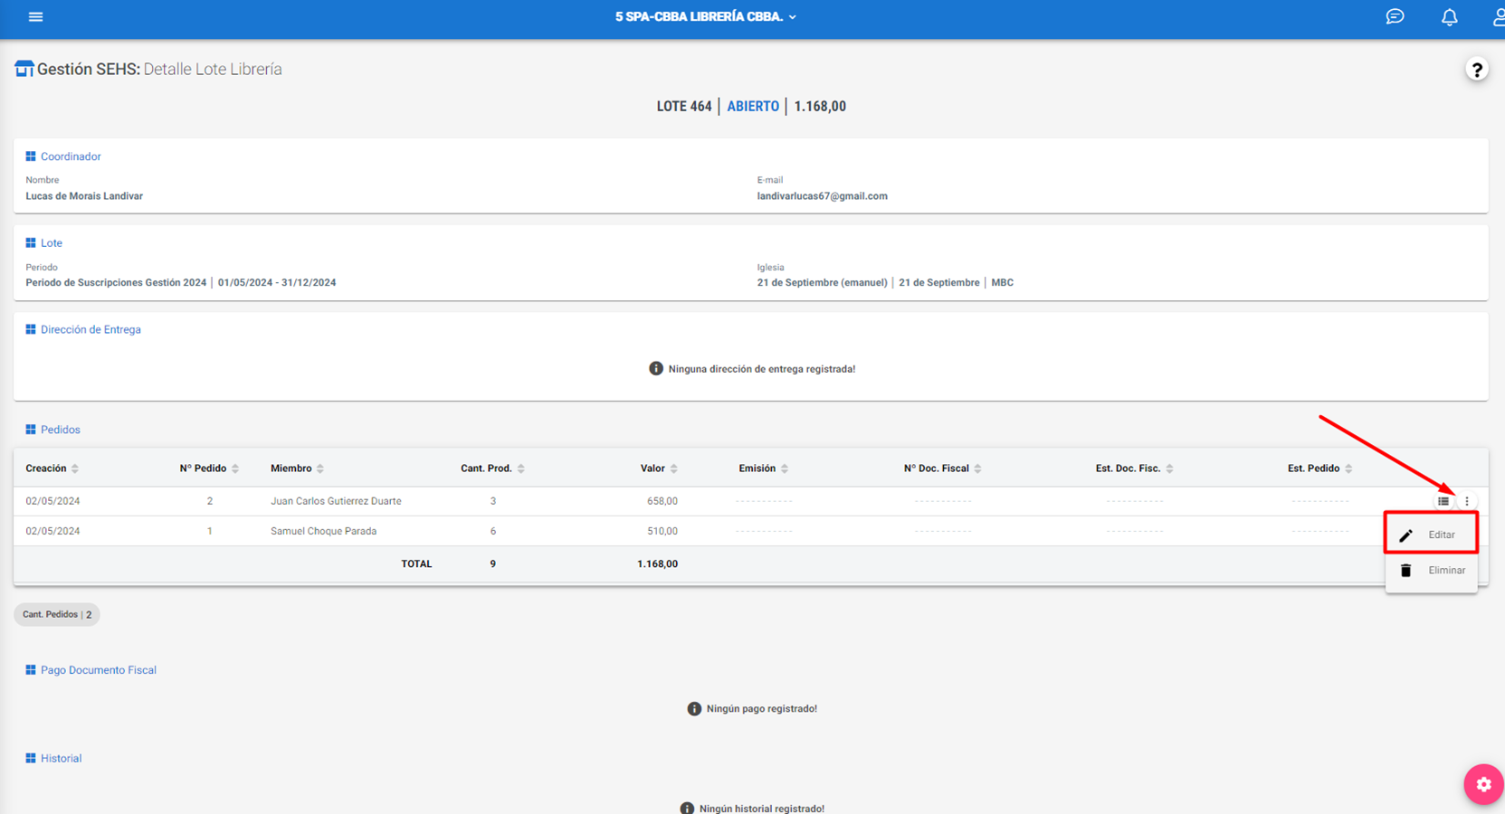
Task: Click the Coordinador section title
Action: [71, 156]
